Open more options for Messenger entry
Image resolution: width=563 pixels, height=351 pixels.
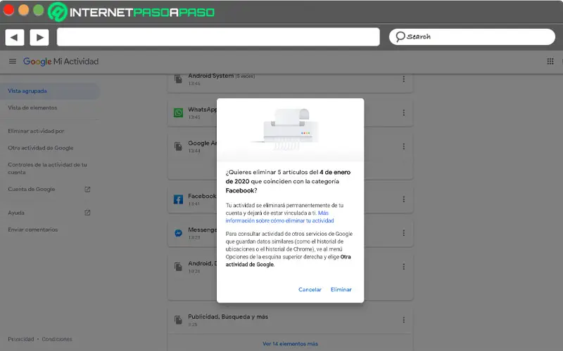[x=403, y=233]
